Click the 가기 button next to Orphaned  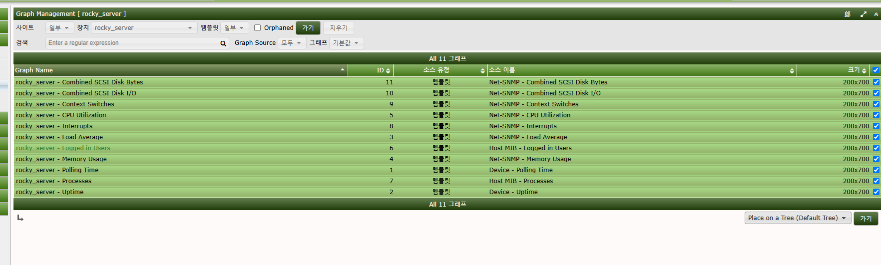pyautogui.click(x=308, y=28)
